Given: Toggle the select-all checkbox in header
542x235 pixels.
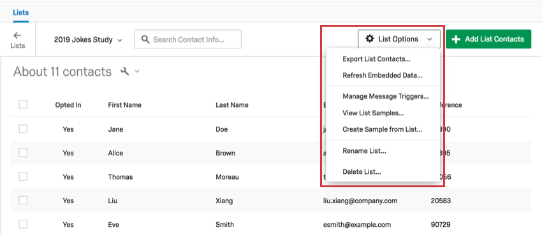Looking at the screenshot, I should [x=23, y=104].
